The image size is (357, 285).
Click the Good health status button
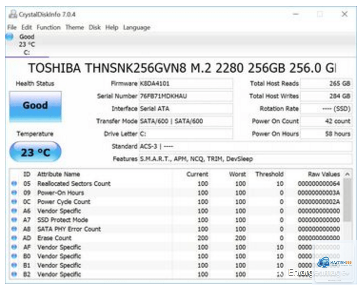click(x=35, y=106)
